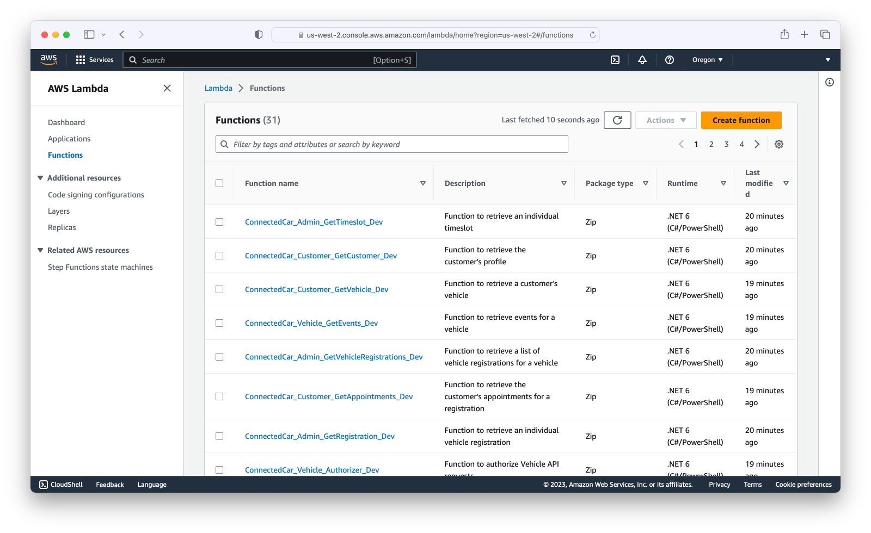This screenshot has width=871, height=533.
Task: Open the help question mark menu
Action: click(x=670, y=60)
